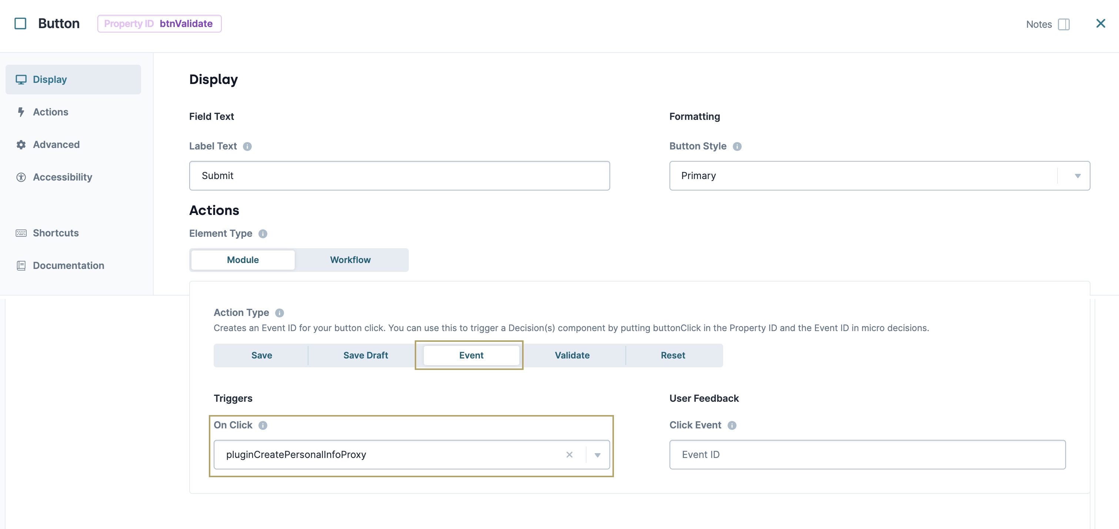This screenshot has height=529, width=1119.
Task: Open the Display panel via monitor icon
Action: pos(22,79)
